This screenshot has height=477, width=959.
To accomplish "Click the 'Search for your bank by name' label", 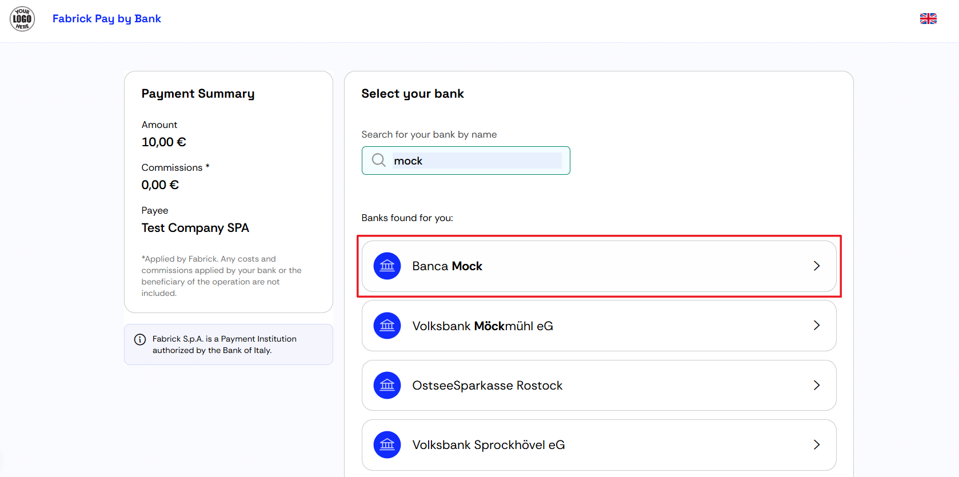I will point(429,135).
